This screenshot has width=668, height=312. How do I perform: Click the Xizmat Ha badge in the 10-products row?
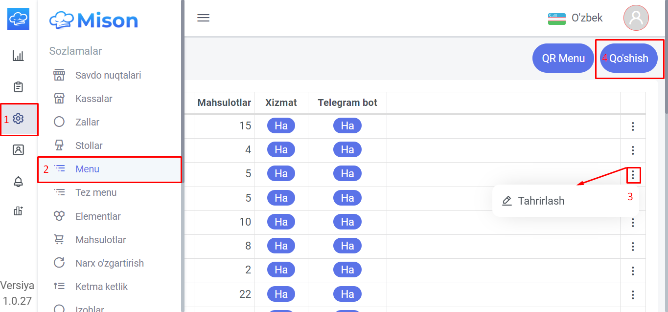click(x=281, y=222)
